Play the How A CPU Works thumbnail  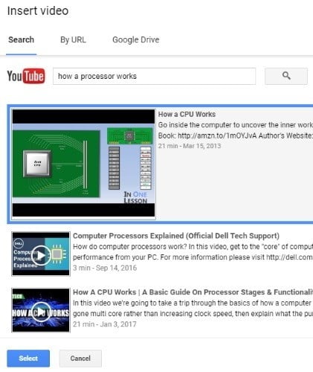41,310
